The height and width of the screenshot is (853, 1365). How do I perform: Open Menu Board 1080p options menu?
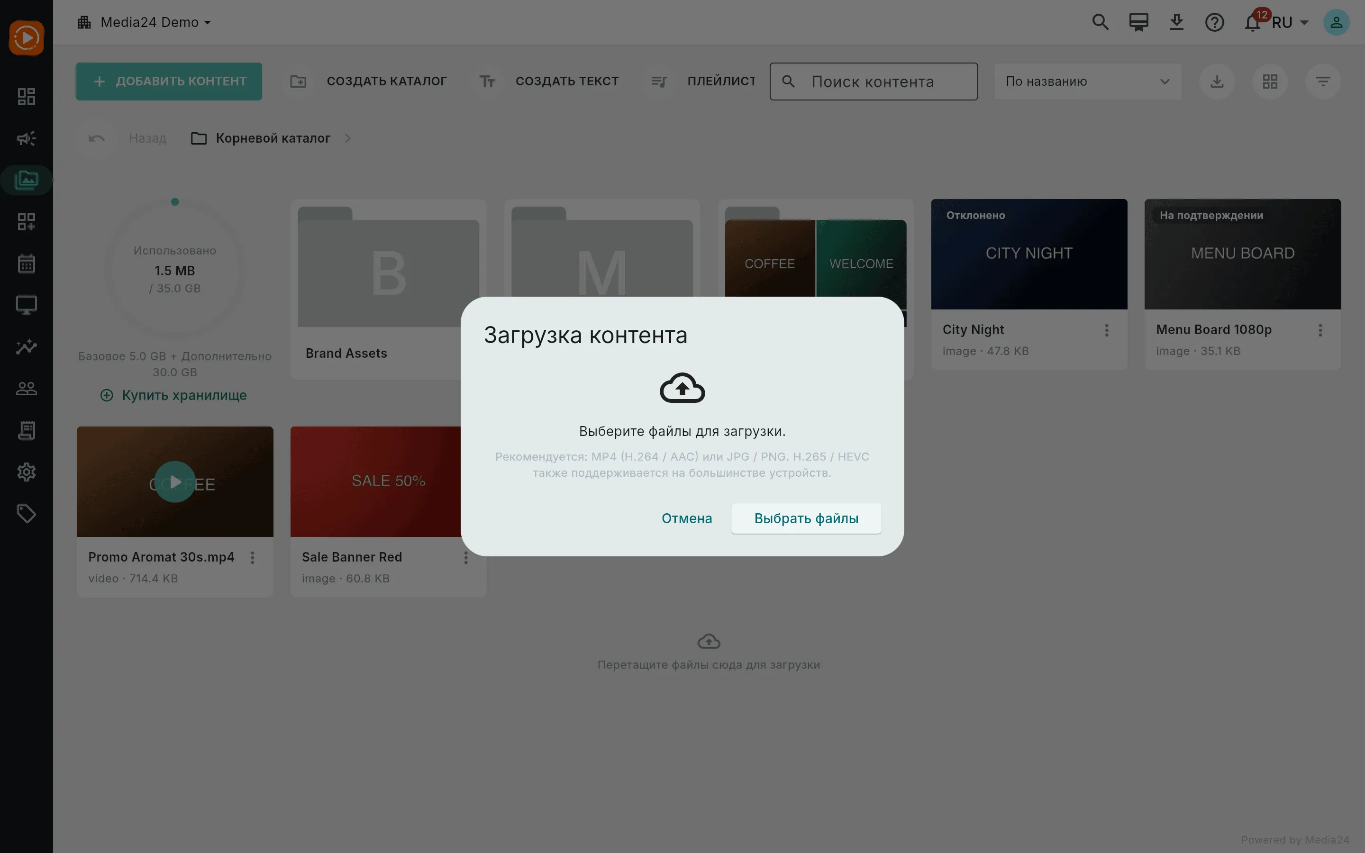tap(1320, 331)
